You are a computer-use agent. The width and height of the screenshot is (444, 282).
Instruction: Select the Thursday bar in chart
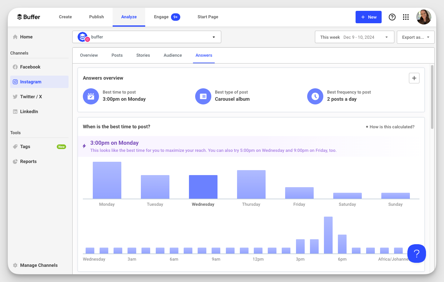[x=251, y=184]
